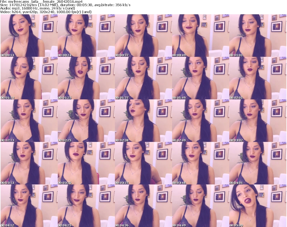This screenshot has width=287, height=227.
Task: Select the thumbnail timestamped 00:04:12
Action: click(x=29, y=206)
